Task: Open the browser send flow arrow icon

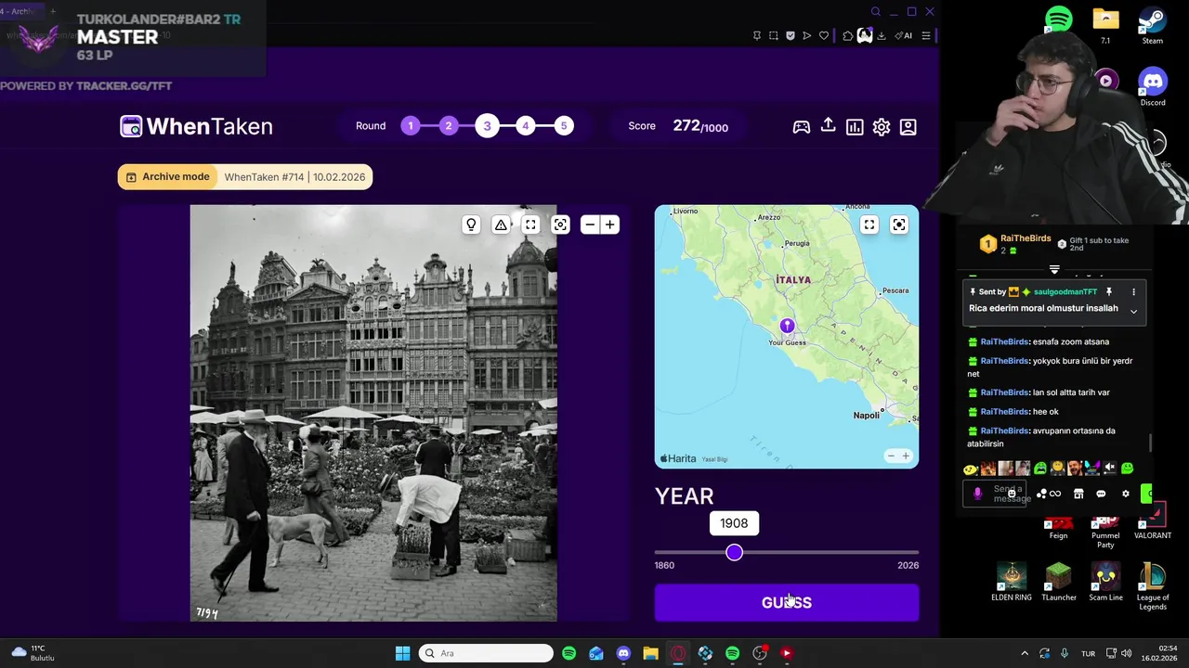Action: click(x=806, y=36)
